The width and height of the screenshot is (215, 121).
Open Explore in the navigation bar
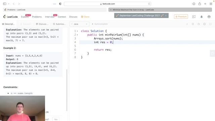(25, 17)
